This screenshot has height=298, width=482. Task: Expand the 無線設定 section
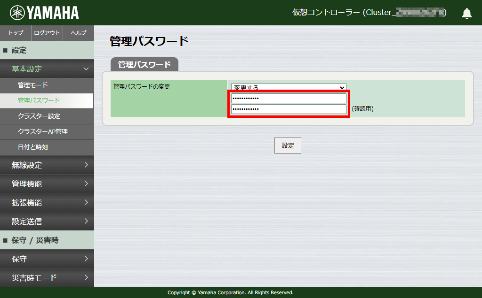[47, 165]
